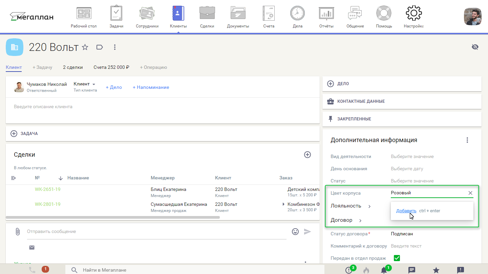Open the emoji picker smiley
Screen dimensions: 488x274
tap(295, 232)
